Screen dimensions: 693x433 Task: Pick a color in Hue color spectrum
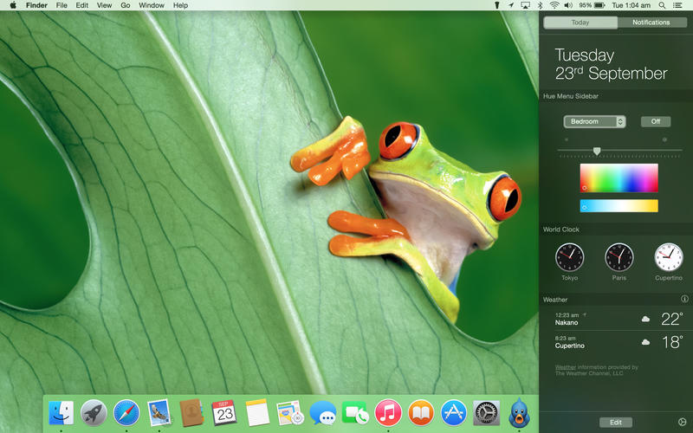click(619, 178)
